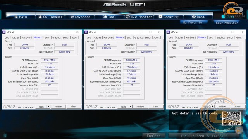The width and height of the screenshot is (248, 139).
Task: Open the SPD tab in middle CPU-Z window
Action: (129, 37)
